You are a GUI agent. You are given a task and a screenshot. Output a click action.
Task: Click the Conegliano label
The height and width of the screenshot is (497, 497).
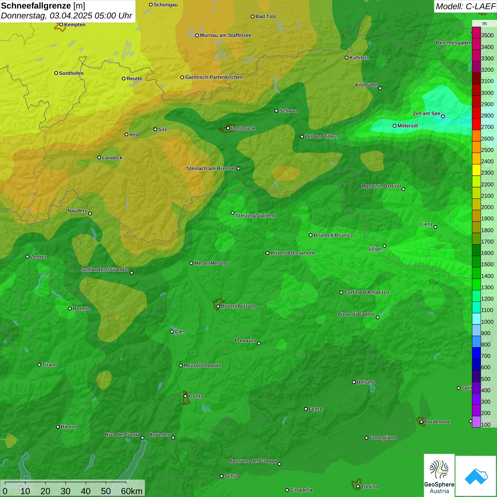383,437
